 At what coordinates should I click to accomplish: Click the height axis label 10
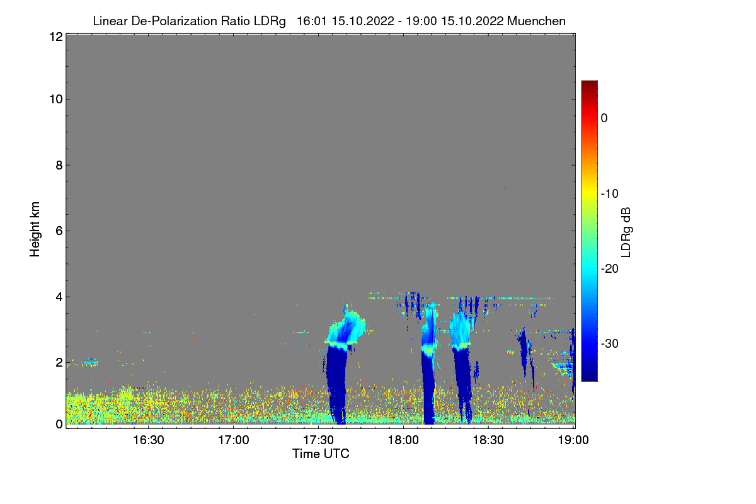point(55,99)
